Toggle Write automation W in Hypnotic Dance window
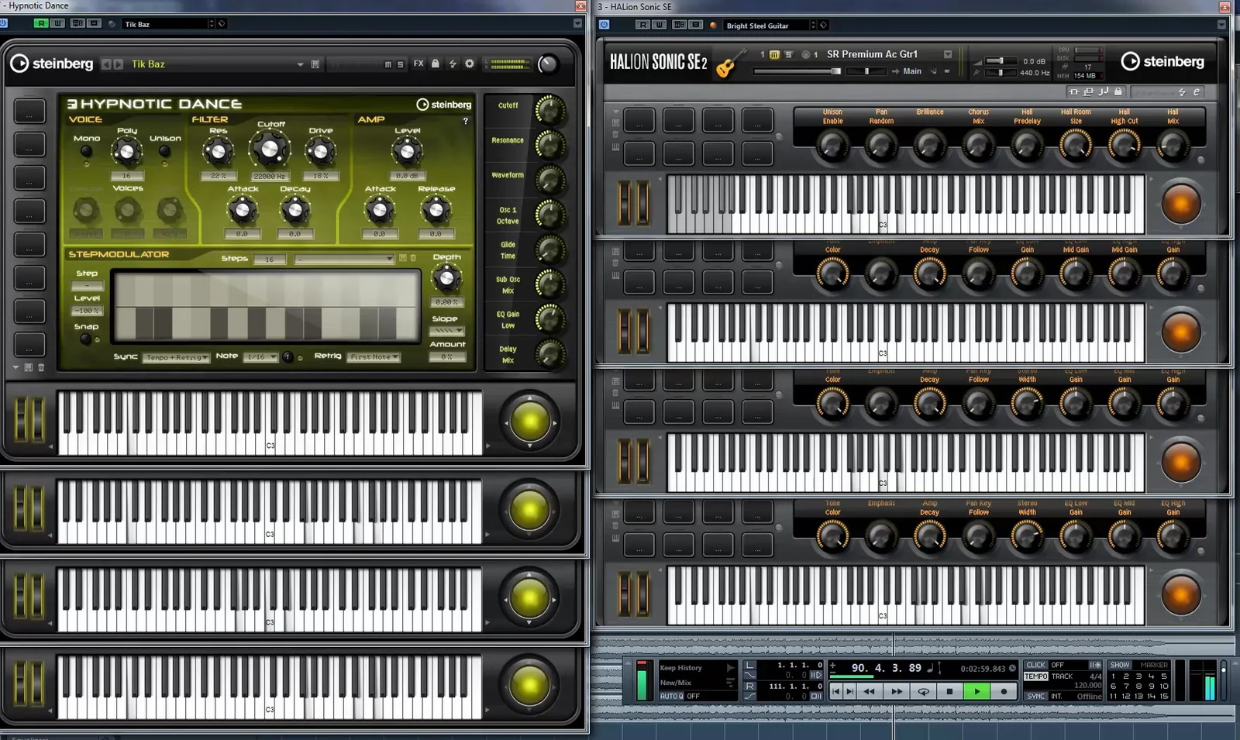The height and width of the screenshot is (740, 1240). (x=57, y=23)
